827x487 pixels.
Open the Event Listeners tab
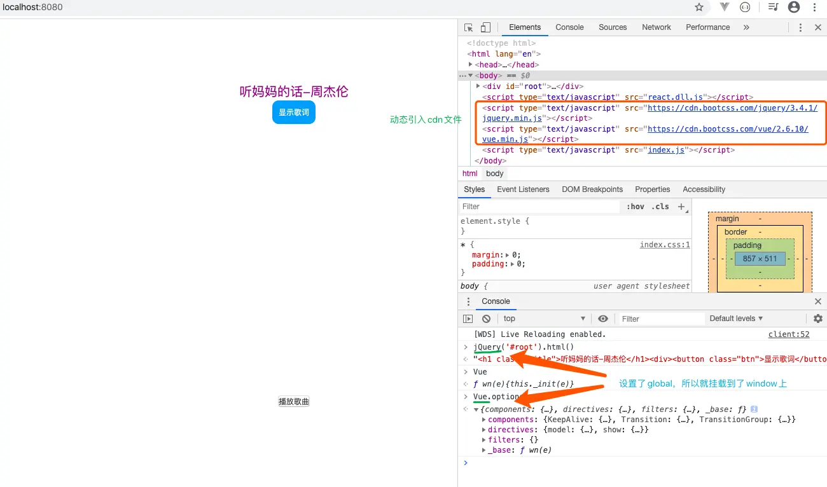click(x=523, y=189)
